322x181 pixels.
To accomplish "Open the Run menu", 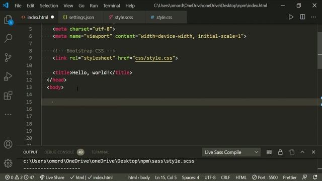I will (94, 6).
